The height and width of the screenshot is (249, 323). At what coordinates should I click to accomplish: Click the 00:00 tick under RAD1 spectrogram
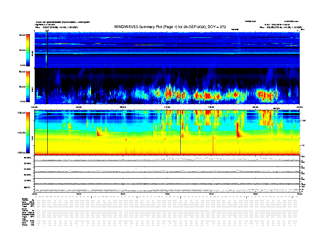click(x=34, y=107)
